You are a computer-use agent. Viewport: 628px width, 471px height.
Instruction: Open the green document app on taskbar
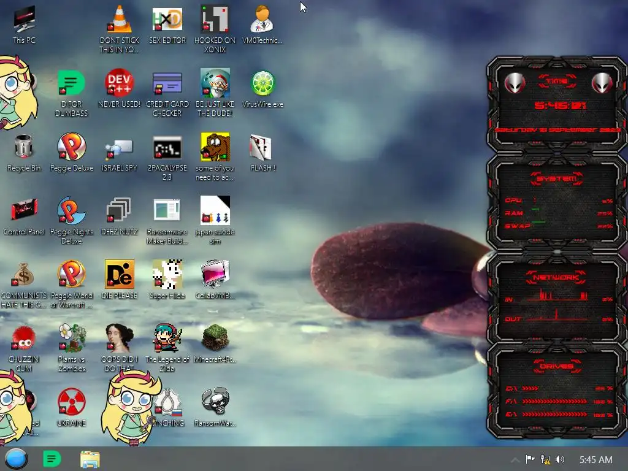52,459
